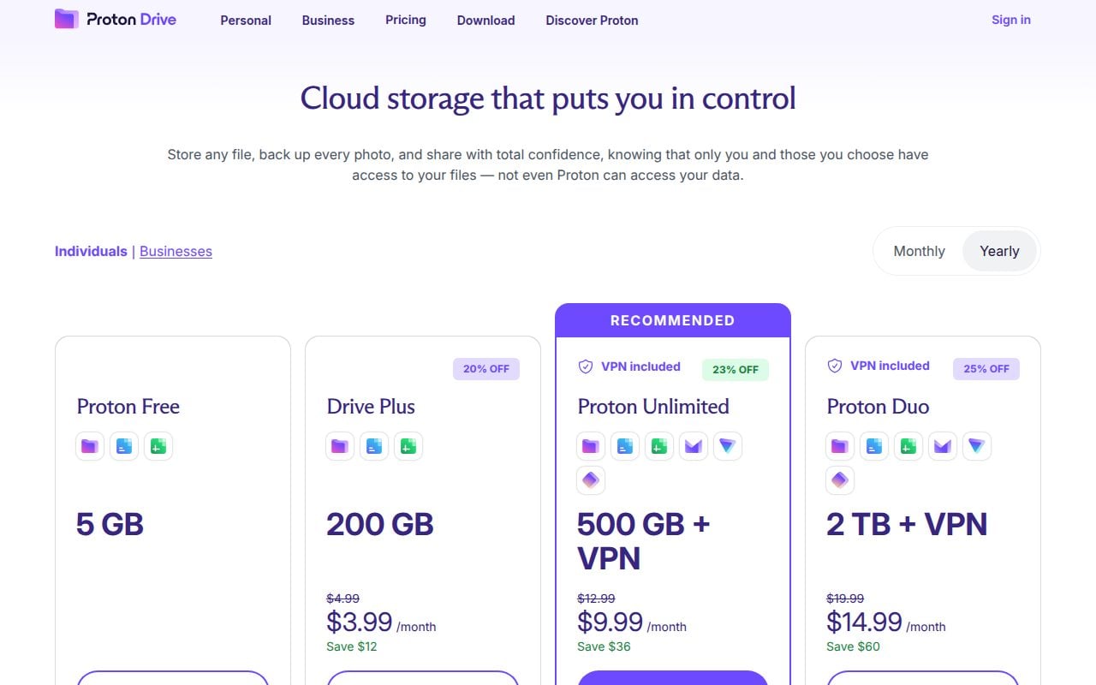The width and height of the screenshot is (1096, 685).
Task: Click the RECOMMENDED banner
Action: coord(672,320)
